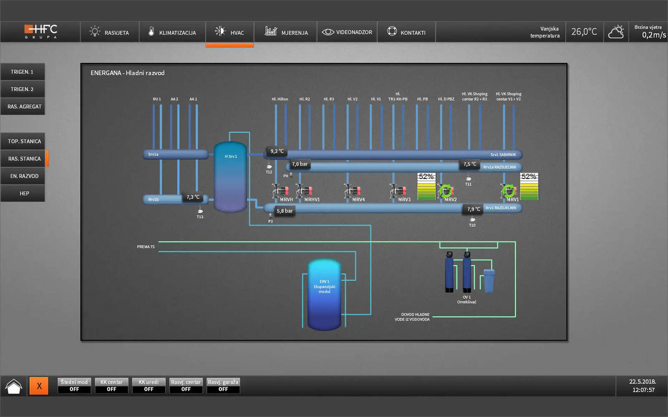Viewport: 668px width, 417px height.
Task: Toggle the Štedni mod OFF switch
Action: (x=74, y=386)
